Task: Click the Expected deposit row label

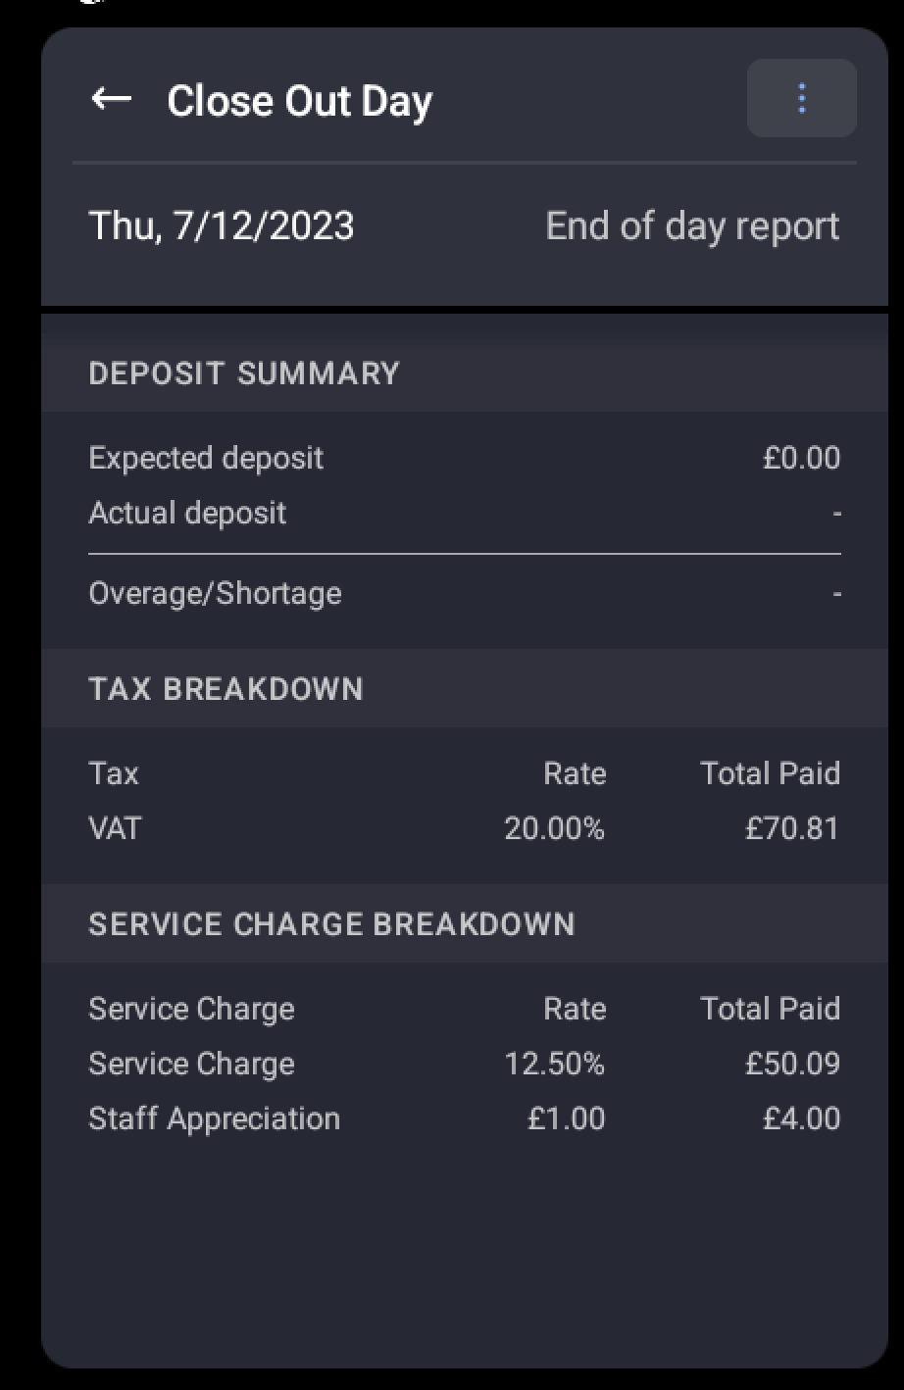Action: pyautogui.click(x=206, y=458)
